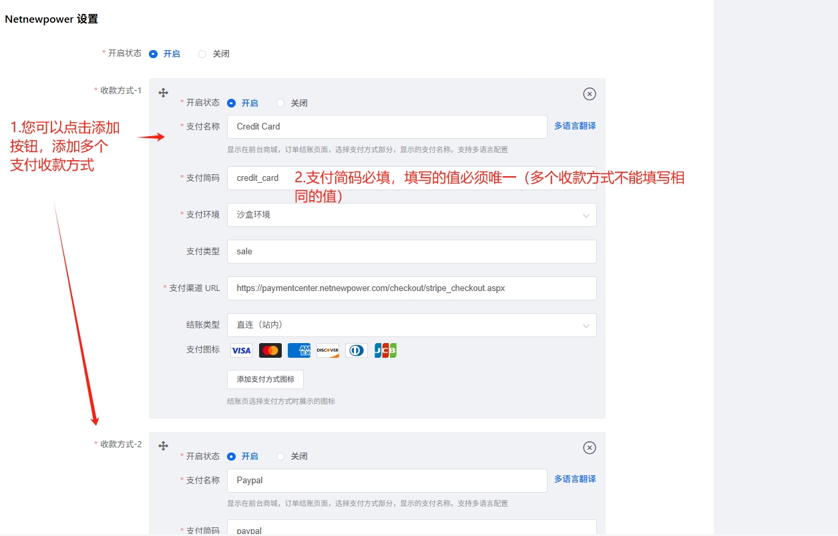This screenshot has height=536, width=838.
Task: Select 开启 radio in 收款方式-2
Action: (x=232, y=457)
